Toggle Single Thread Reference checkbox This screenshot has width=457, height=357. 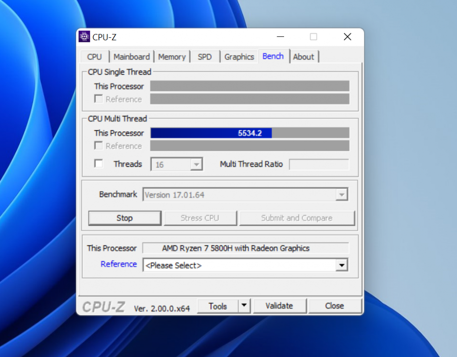[98, 99]
